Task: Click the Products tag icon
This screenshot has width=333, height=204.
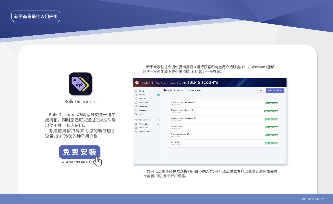Action: coord(136,98)
